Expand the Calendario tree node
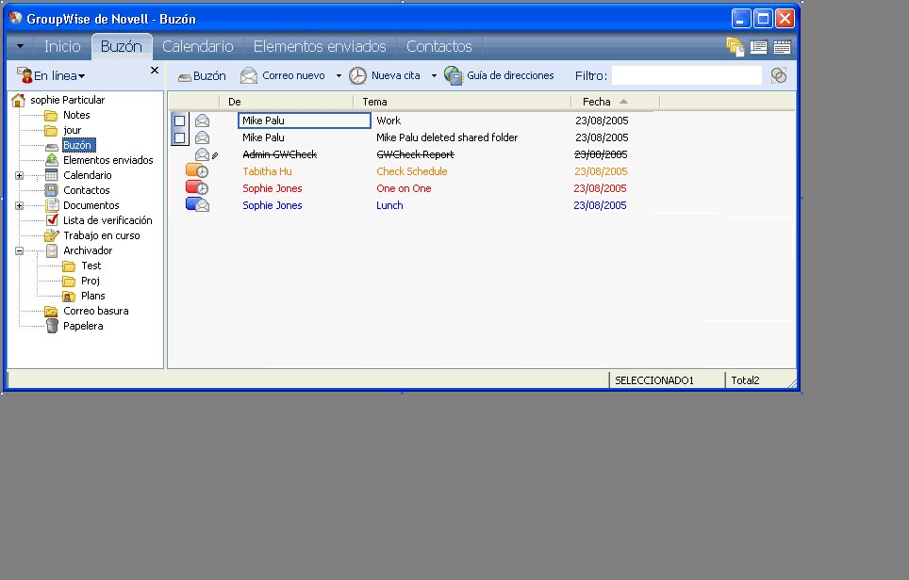This screenshot has width=909, height=580. pos(19,175)
